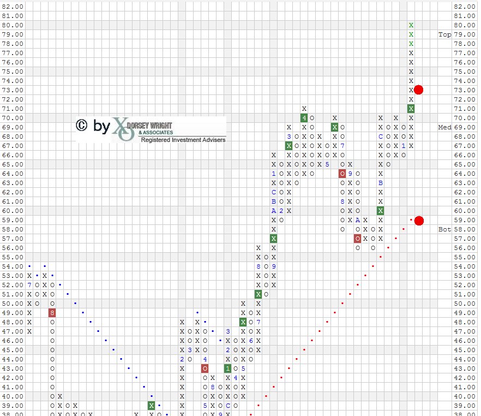Screen dimensions: 481x416
Task: Click the green-highlighted X in the 39.00 row
Action: pyautogui.click(x=151, y=406)
